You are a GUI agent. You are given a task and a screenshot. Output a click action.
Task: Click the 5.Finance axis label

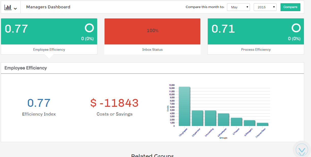[236, 132]
